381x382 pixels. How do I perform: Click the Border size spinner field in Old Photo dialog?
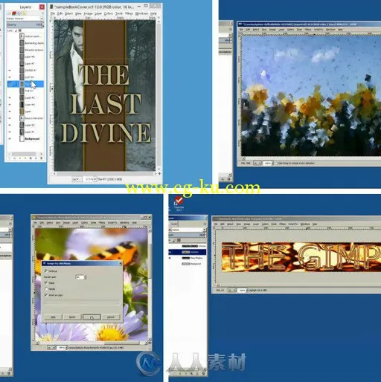pyautogui.click(x=80, y=277)
